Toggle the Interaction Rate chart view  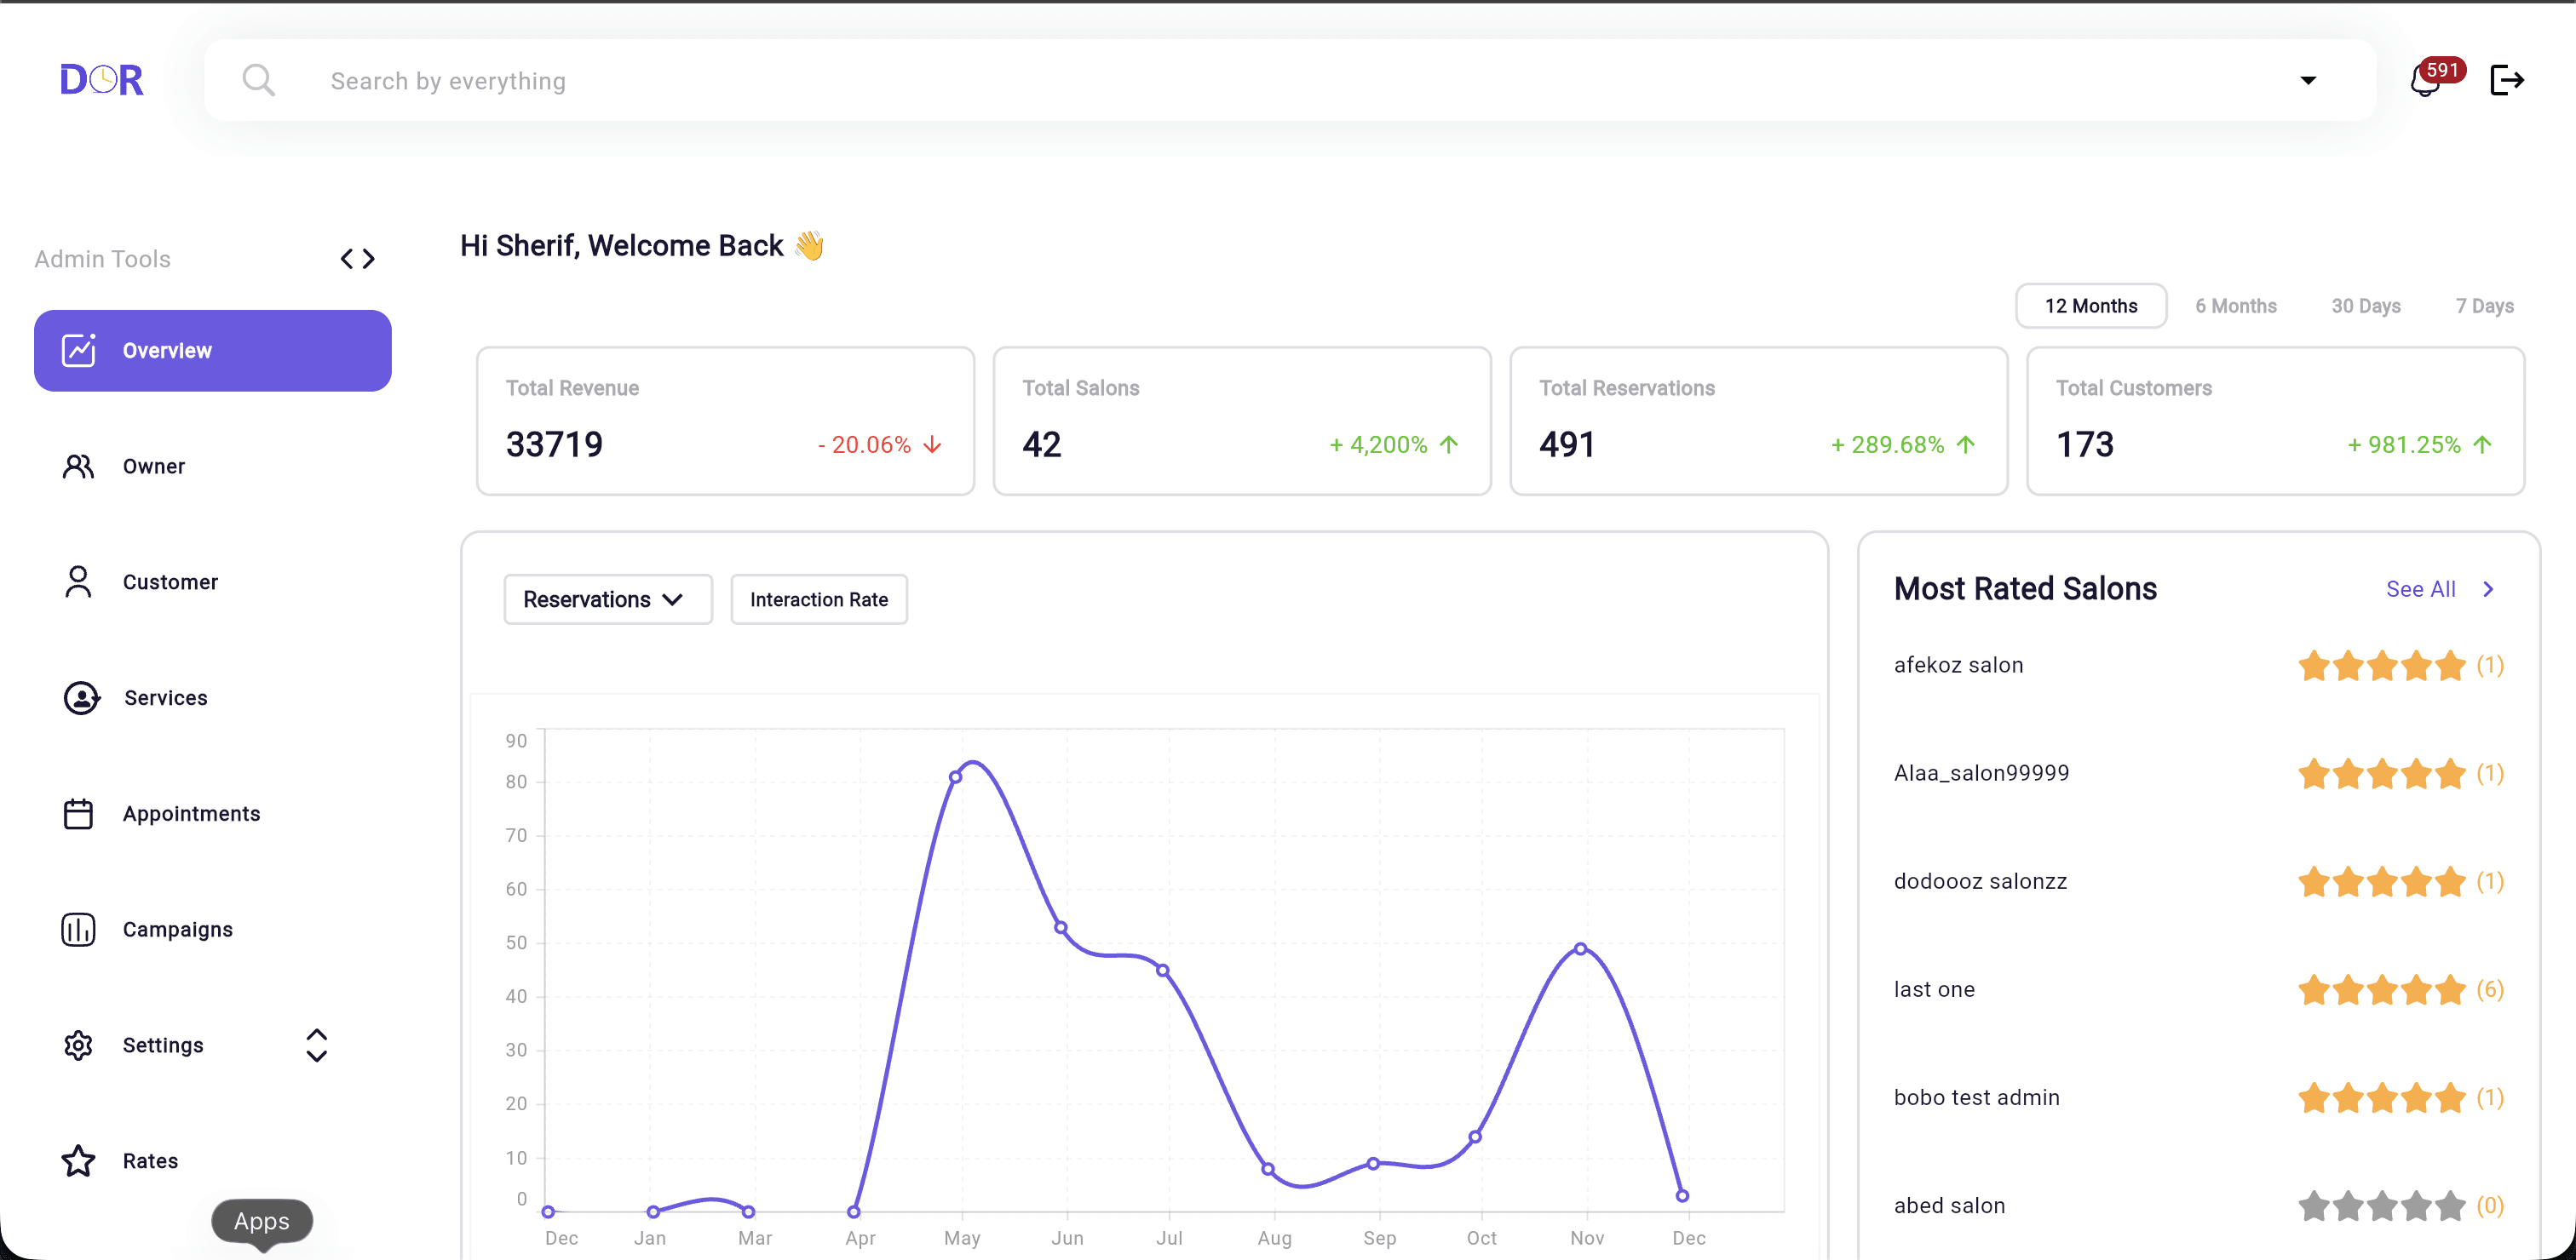818,599
